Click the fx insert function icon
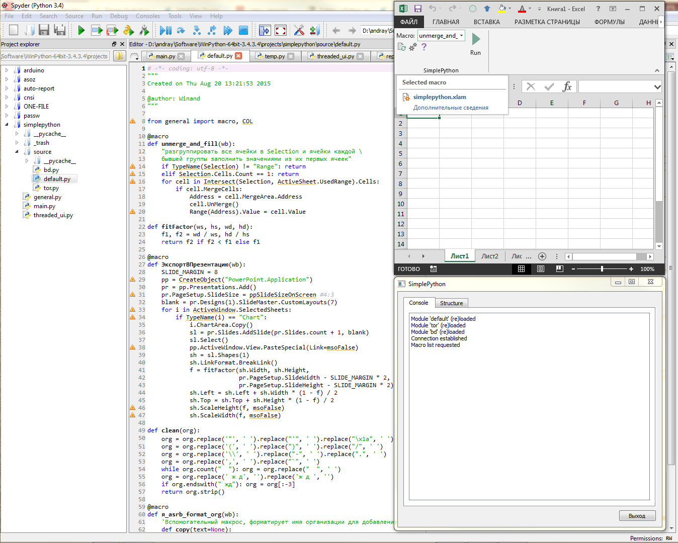This screenshot has height=543, width=678. pos(567,87)
